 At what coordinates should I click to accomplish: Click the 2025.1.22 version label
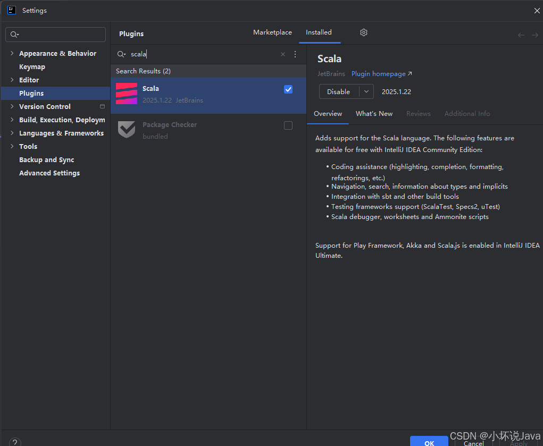click(x=397, y=92)
